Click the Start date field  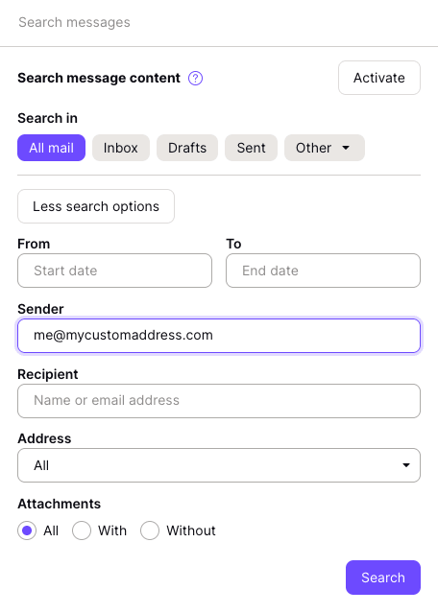tap(114, 271)
